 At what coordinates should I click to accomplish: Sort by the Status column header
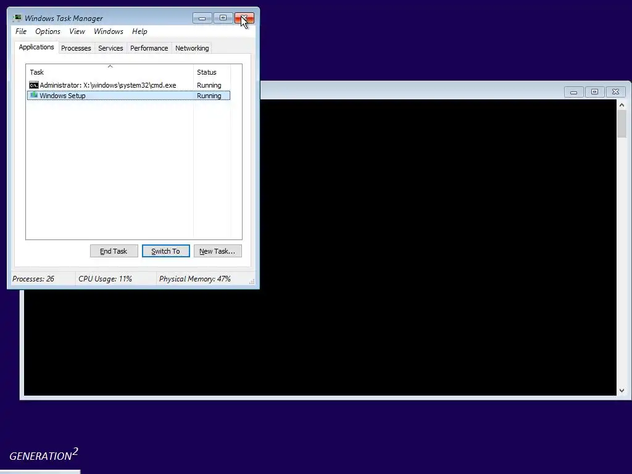click(x=212, y=72)
